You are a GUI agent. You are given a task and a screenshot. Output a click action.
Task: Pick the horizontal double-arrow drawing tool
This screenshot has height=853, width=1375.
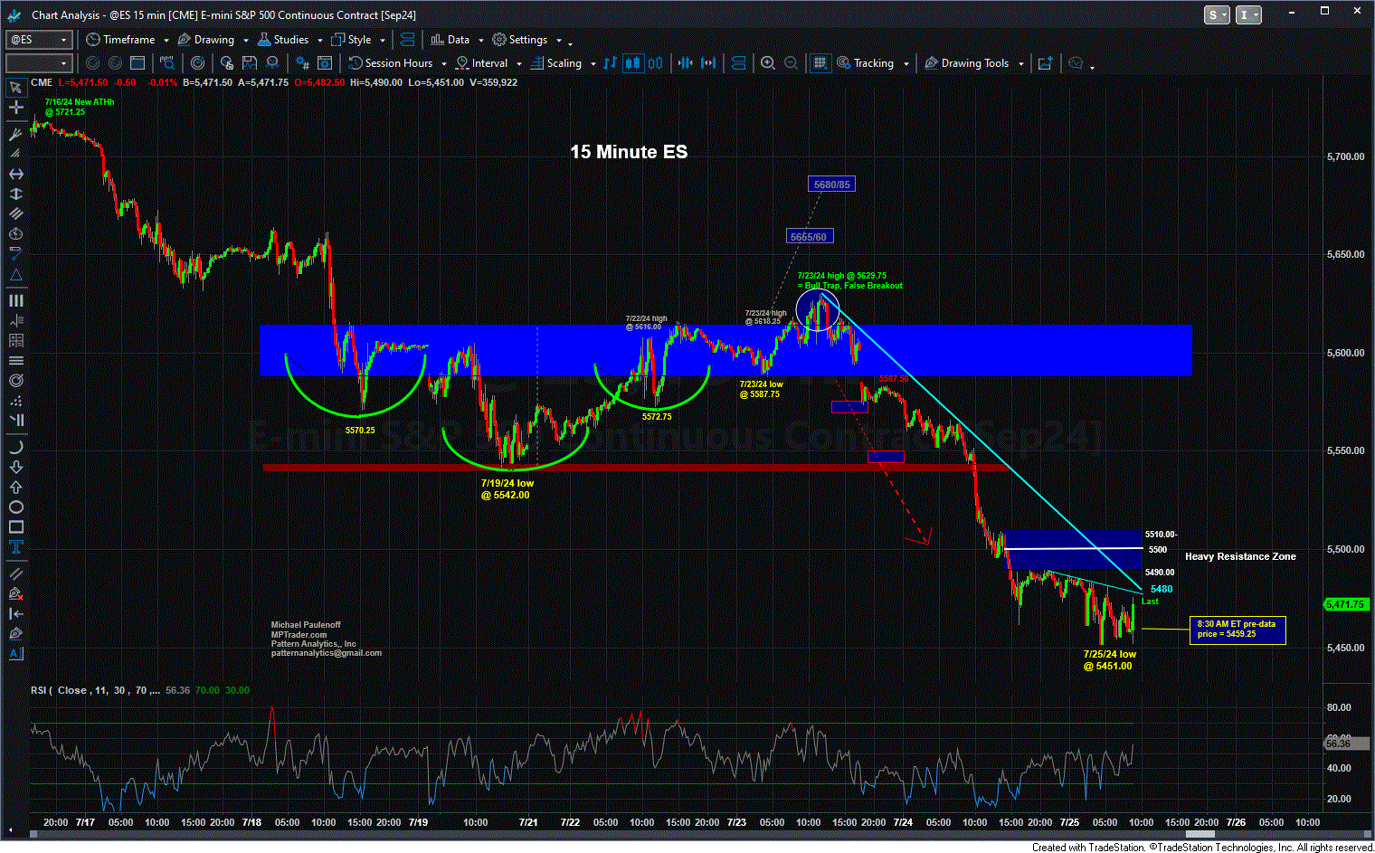click(15, 174)
